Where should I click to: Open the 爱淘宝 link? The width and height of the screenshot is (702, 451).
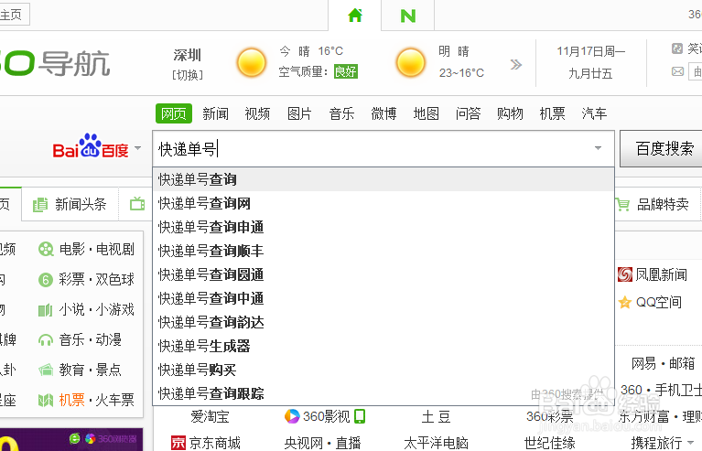pos(210,416)
